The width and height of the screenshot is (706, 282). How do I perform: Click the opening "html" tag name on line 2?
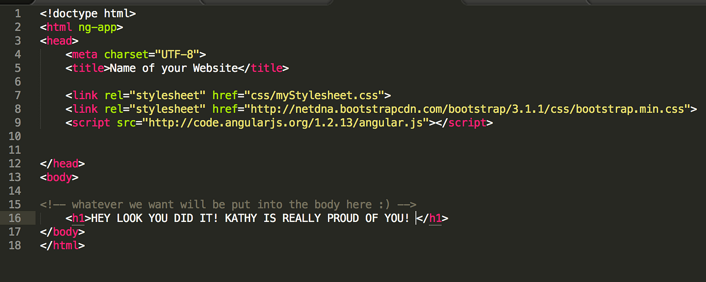[x=60, y=27]
